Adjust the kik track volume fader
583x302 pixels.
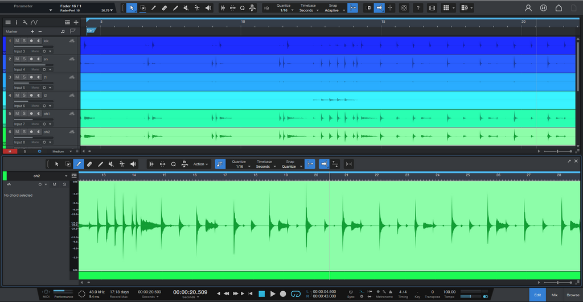point(33,47)
